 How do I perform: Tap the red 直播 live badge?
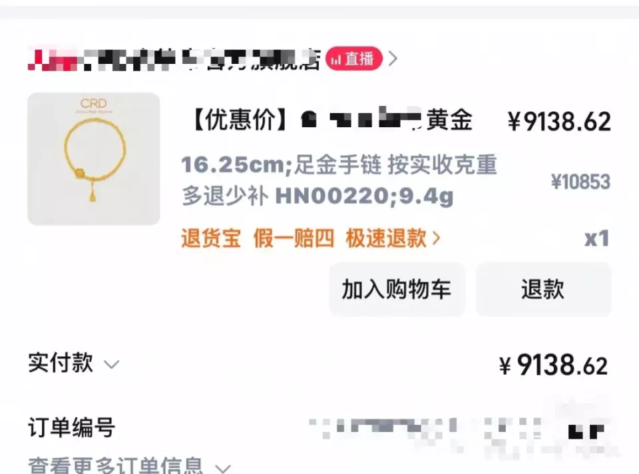[353, 59]
